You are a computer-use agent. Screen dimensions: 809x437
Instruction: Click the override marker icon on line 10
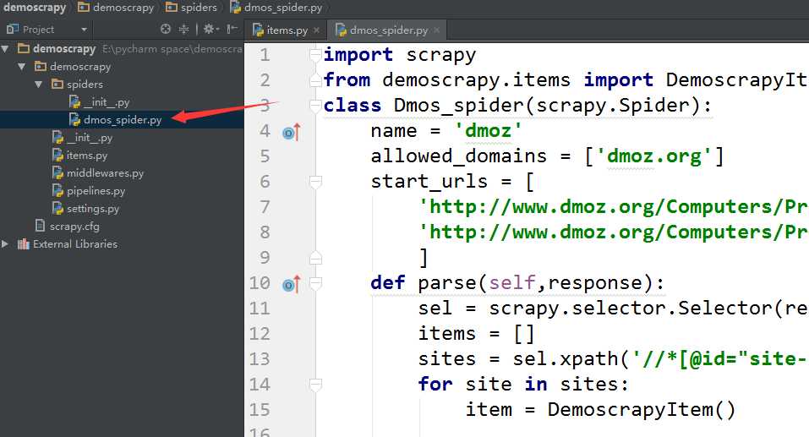292,284
